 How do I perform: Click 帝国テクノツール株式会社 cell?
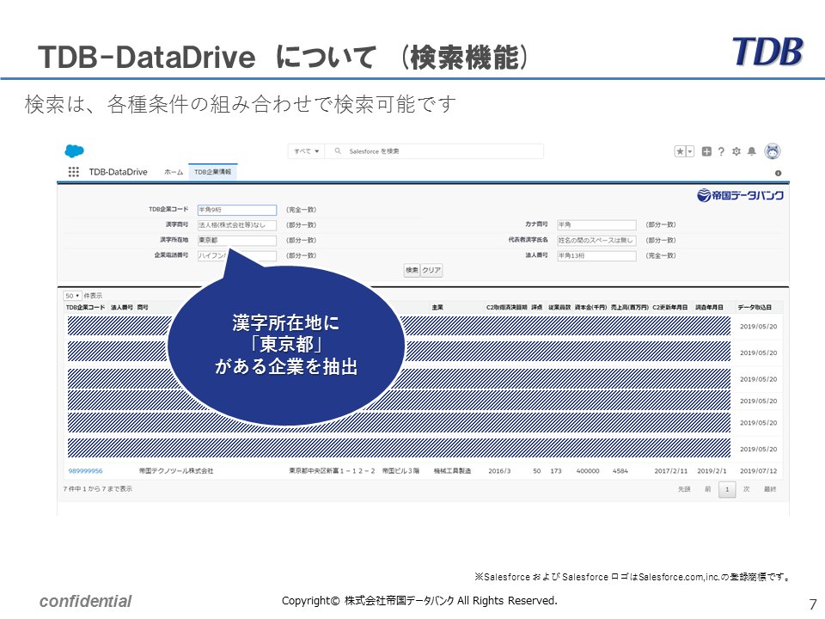click(x=176, y=471)
